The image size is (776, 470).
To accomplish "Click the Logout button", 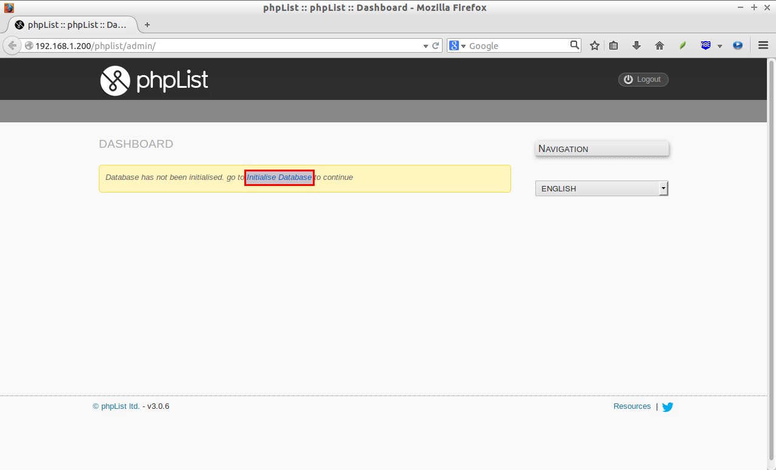I will (643, 79).
